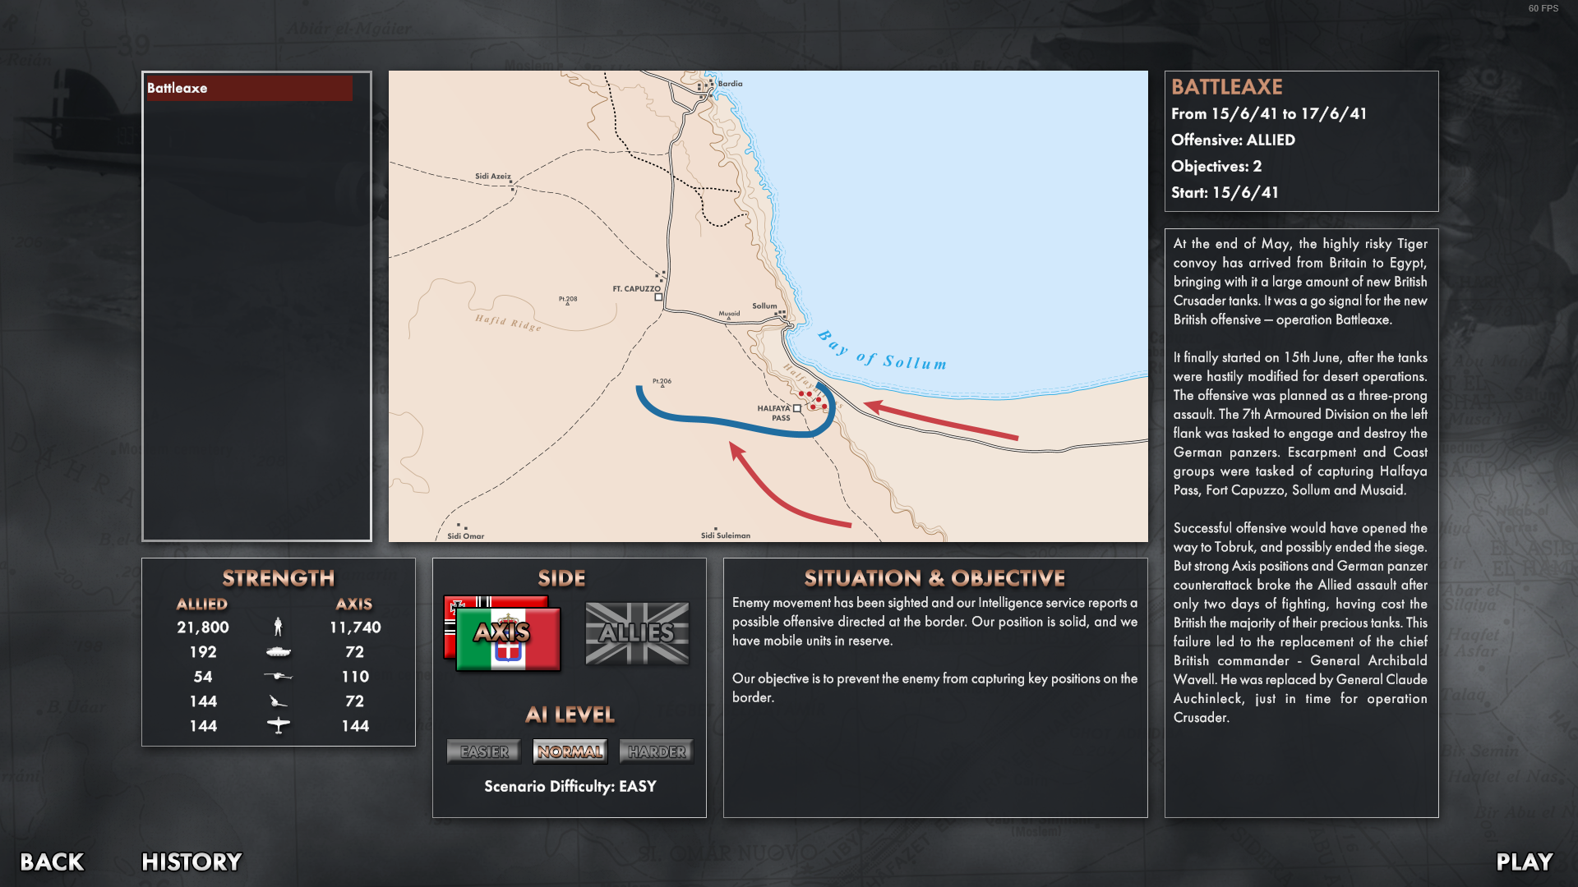The image size is (1578, 887).
Task: Set AI level to Normal
Action: (x=570, y=751)
